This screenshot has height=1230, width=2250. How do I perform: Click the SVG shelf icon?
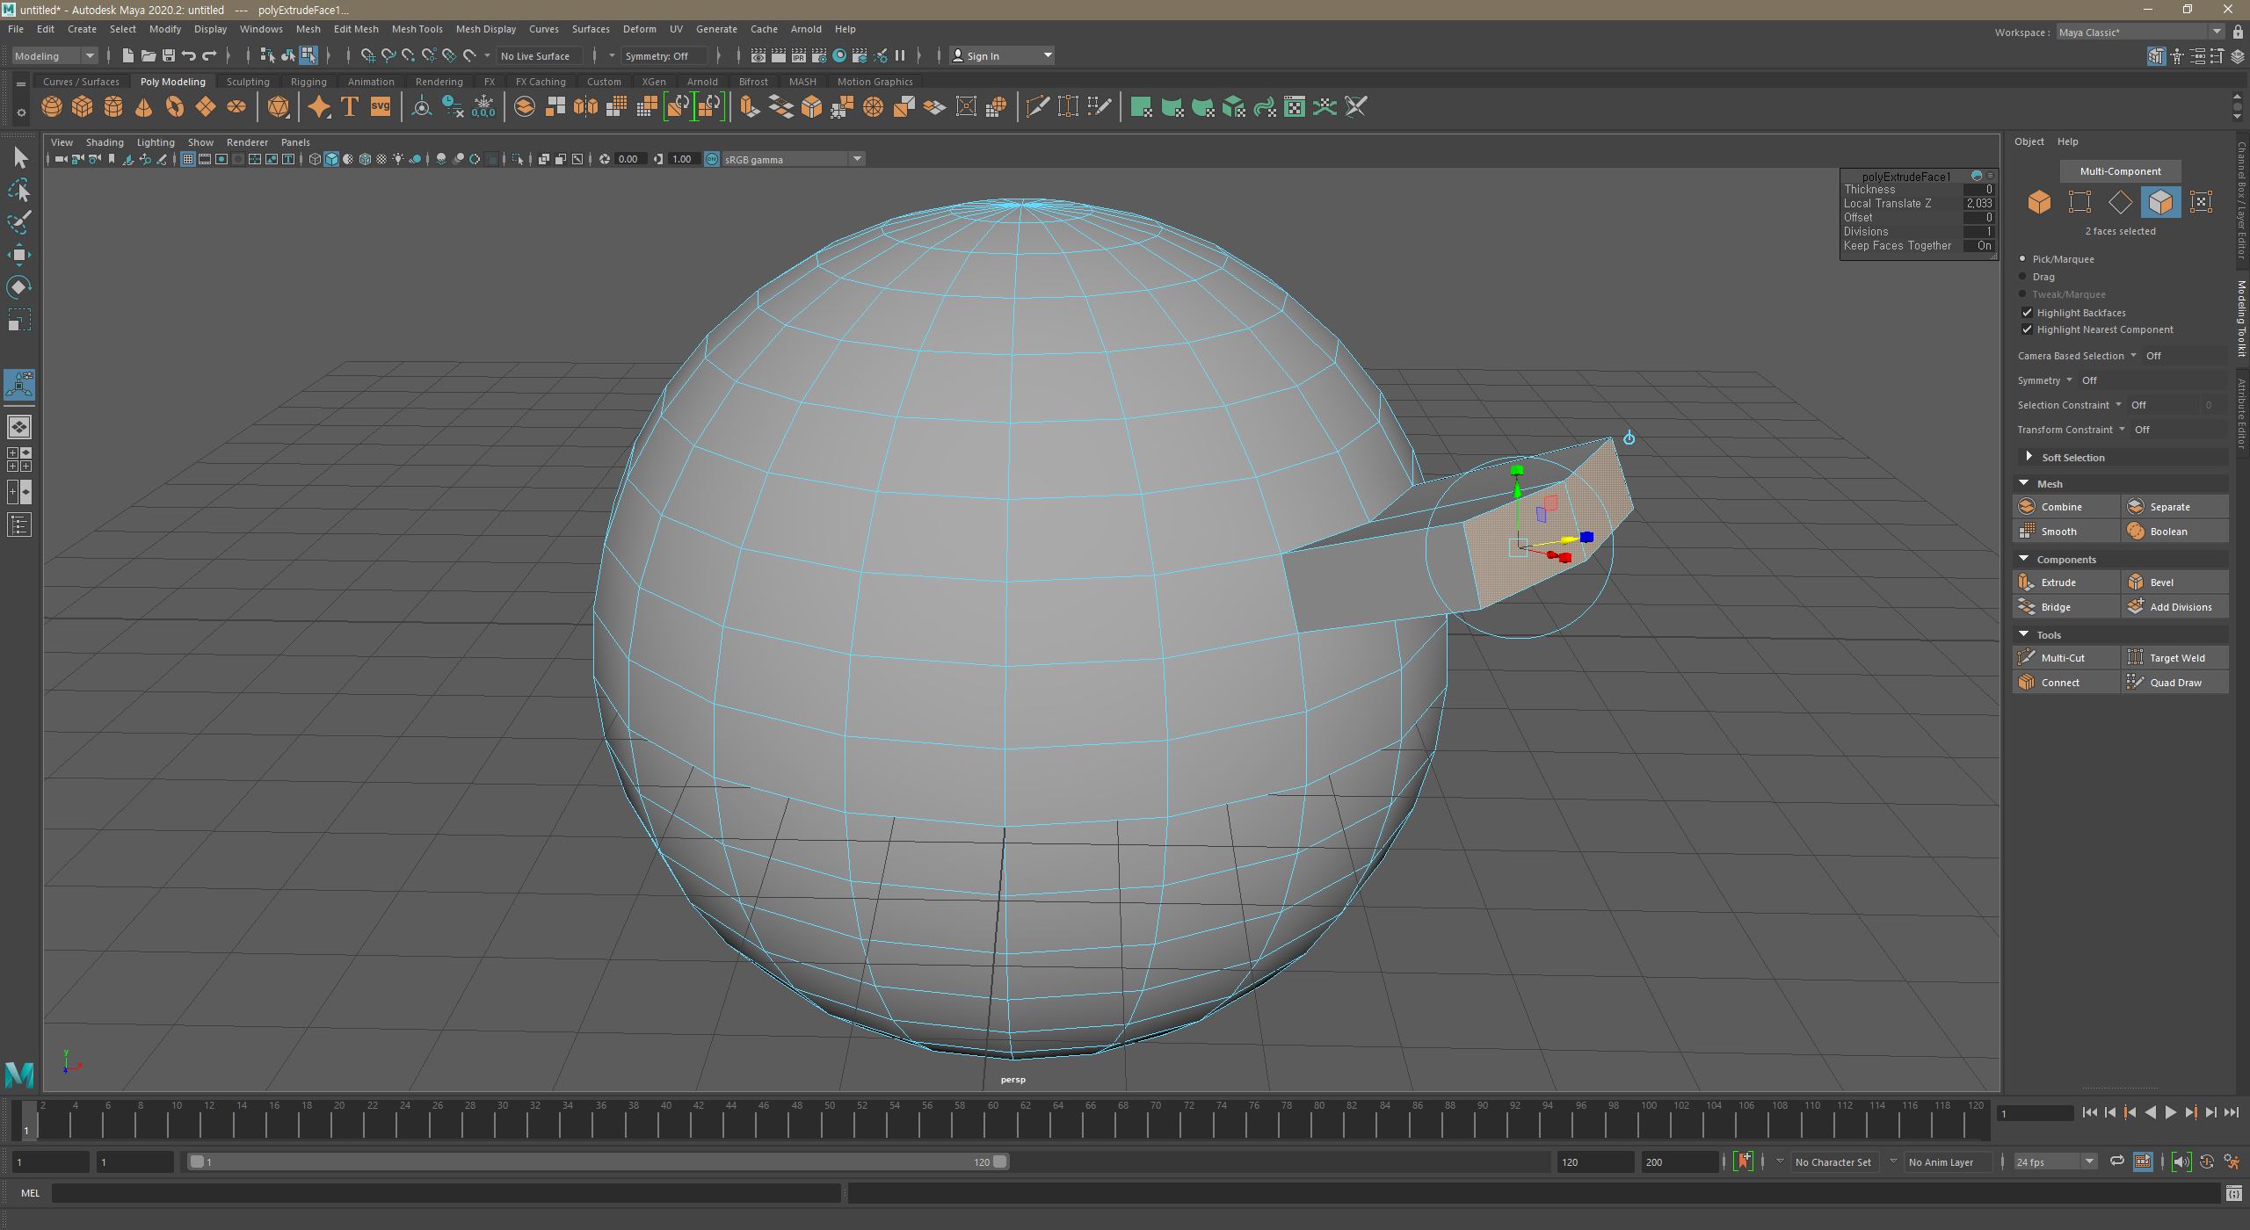380,107
